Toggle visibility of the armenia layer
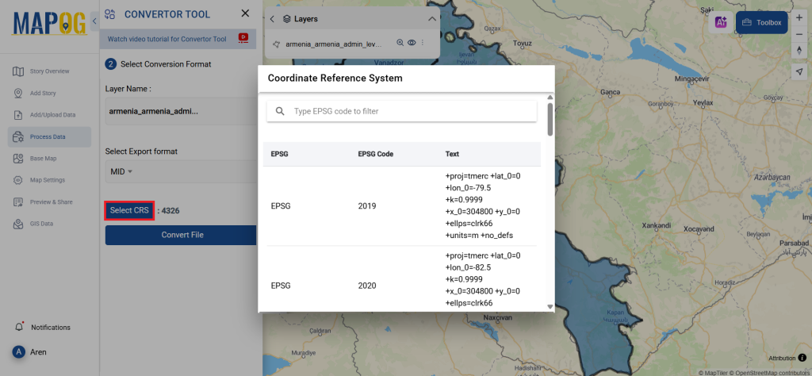 412,43
